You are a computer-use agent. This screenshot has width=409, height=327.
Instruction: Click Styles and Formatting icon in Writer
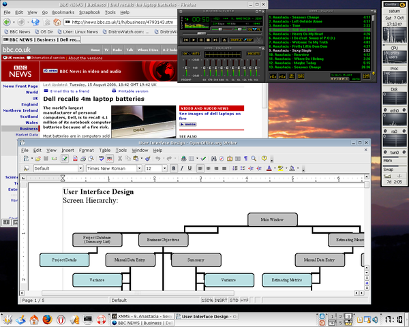pos(27,168)
